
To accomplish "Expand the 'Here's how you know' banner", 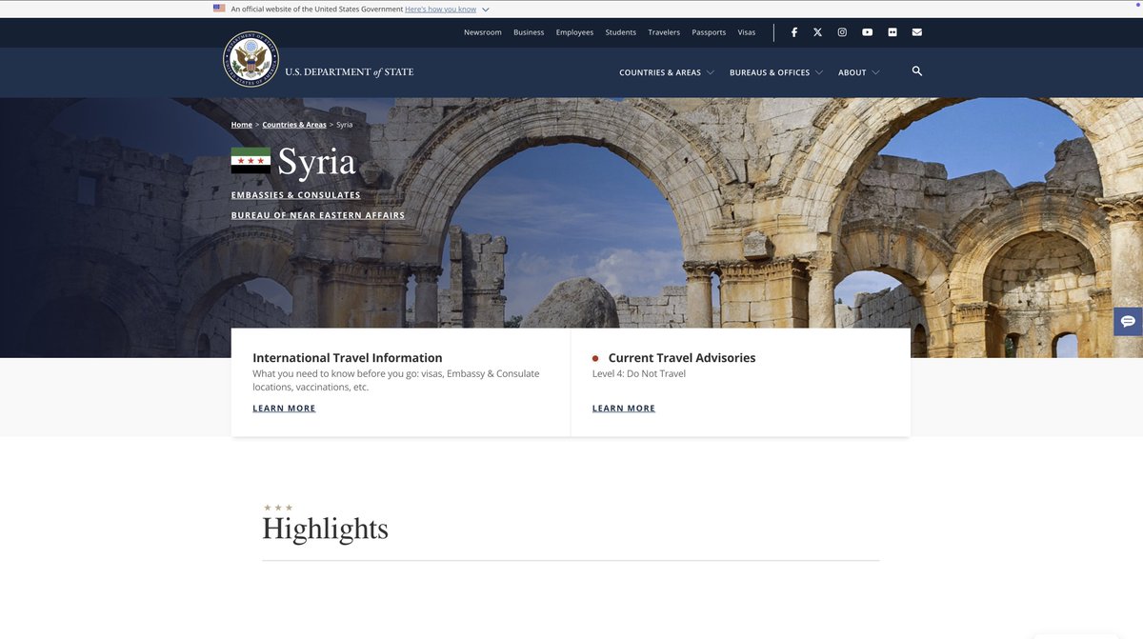I will 441,9.
